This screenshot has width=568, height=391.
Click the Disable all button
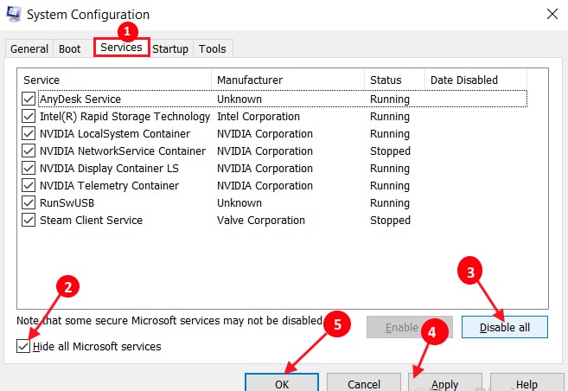point(505,327)
